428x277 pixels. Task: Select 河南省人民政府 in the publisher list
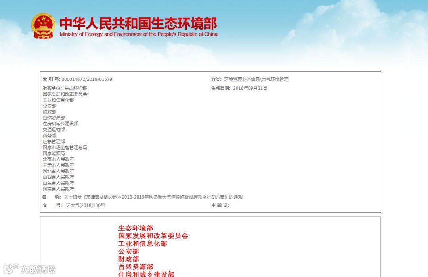(x=58, y=189)
